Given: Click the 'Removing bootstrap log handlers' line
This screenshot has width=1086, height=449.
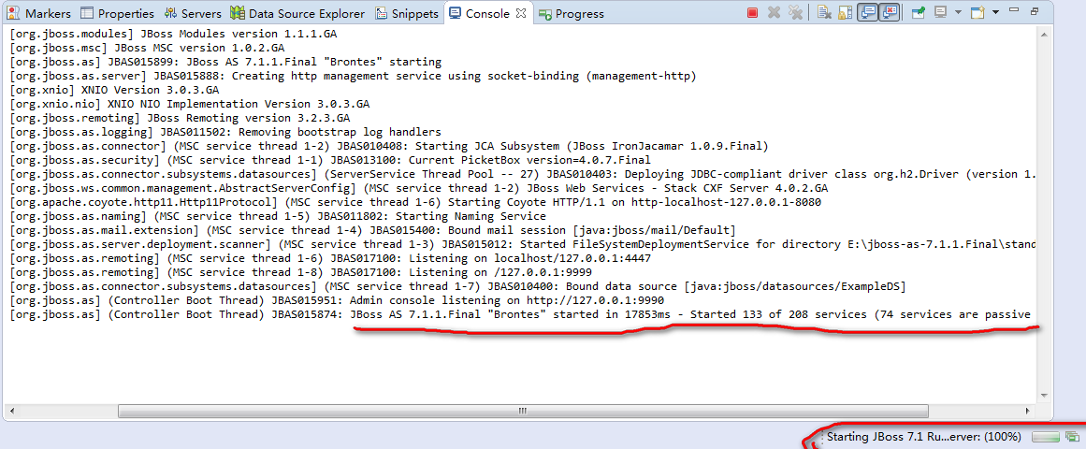Looking at the screenshot, I should click(x=225, y=132).
